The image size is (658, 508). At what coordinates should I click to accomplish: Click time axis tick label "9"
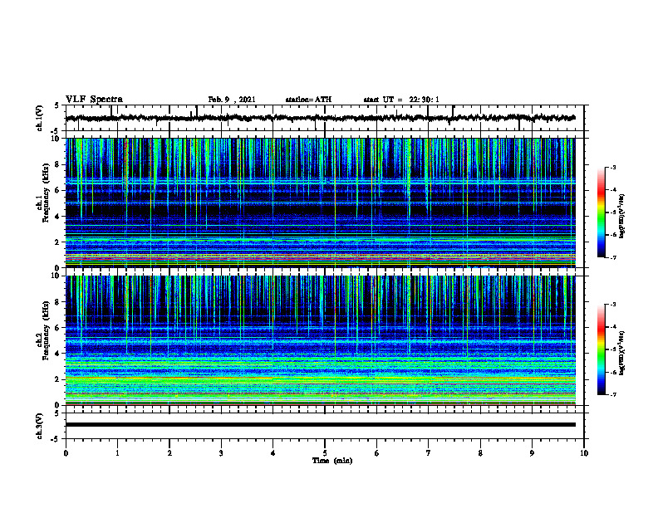(532, 453)
